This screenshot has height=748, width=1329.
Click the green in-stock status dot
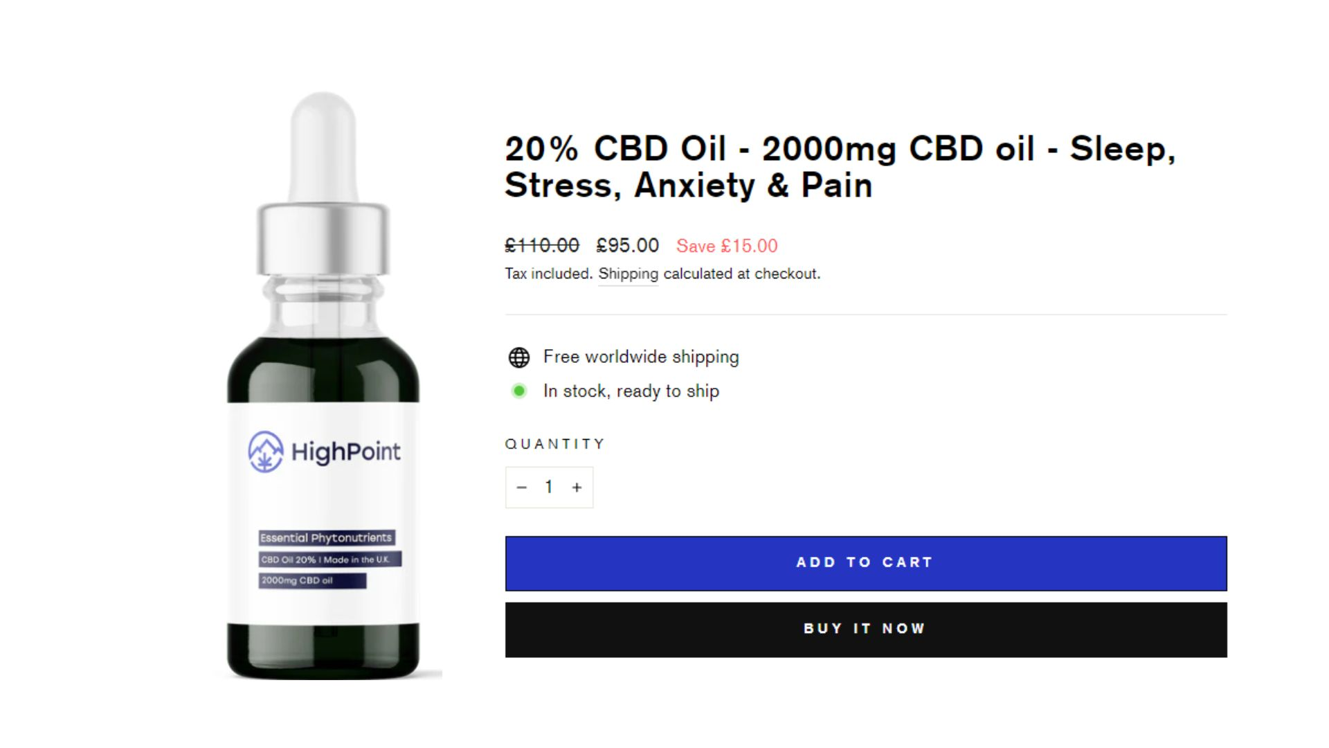click(519, 391)
